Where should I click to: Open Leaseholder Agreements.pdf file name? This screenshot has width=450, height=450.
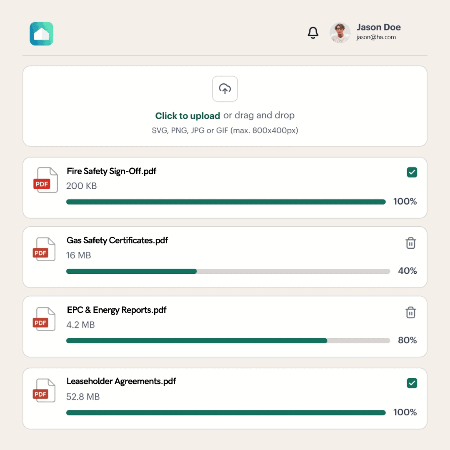(121, 381)
